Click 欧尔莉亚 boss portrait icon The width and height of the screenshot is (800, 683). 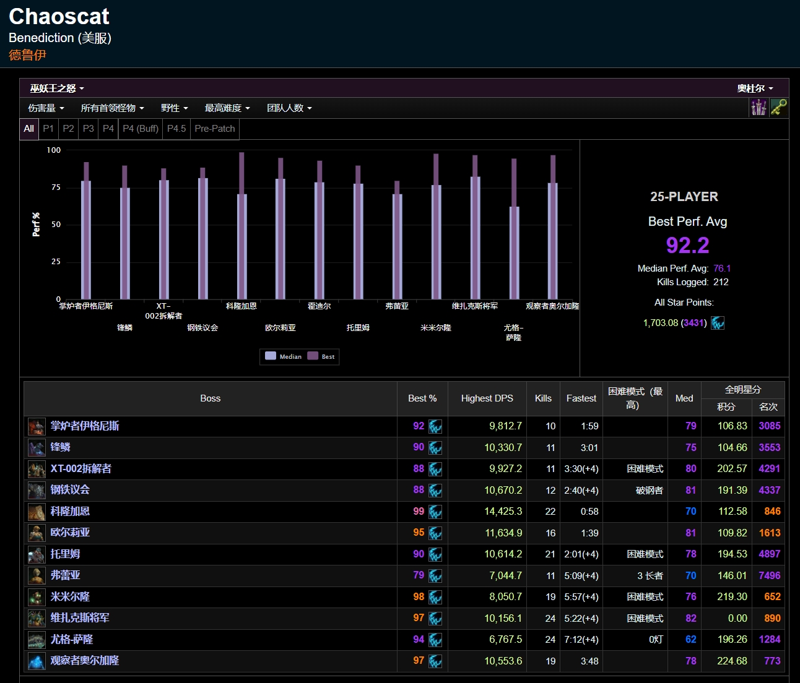[x=37, y=533]
